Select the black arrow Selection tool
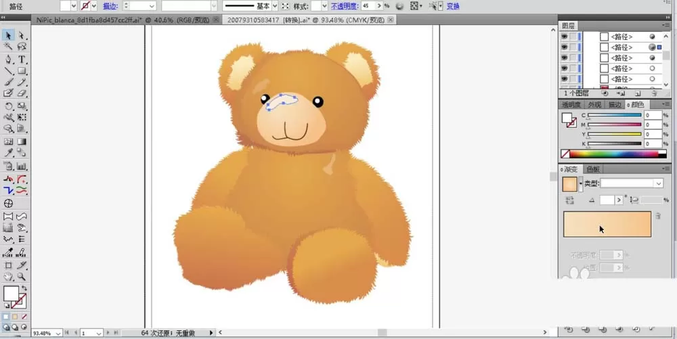Viewport: 677px width, 339px height. tap(8, 35)
